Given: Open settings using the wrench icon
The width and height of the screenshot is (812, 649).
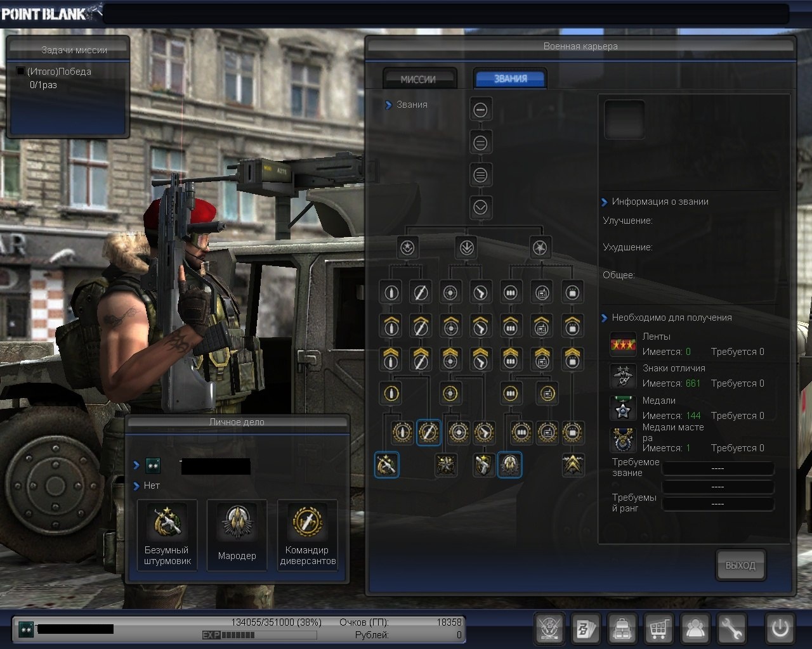Looking at the screenshot, I should pos(731,629).
